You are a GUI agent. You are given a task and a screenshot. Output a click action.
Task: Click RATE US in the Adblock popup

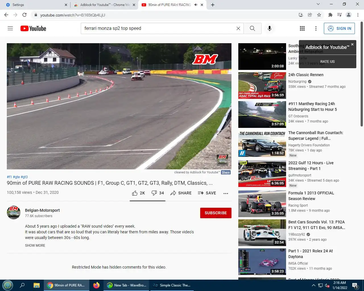327,61
